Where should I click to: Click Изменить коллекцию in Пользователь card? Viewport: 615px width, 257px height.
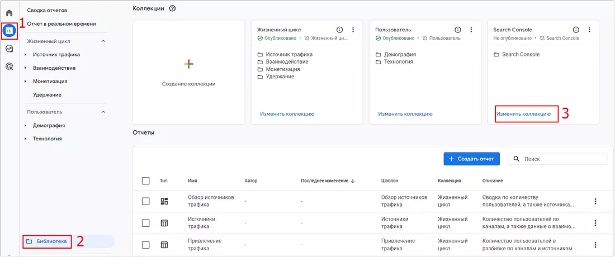point(405,114)
